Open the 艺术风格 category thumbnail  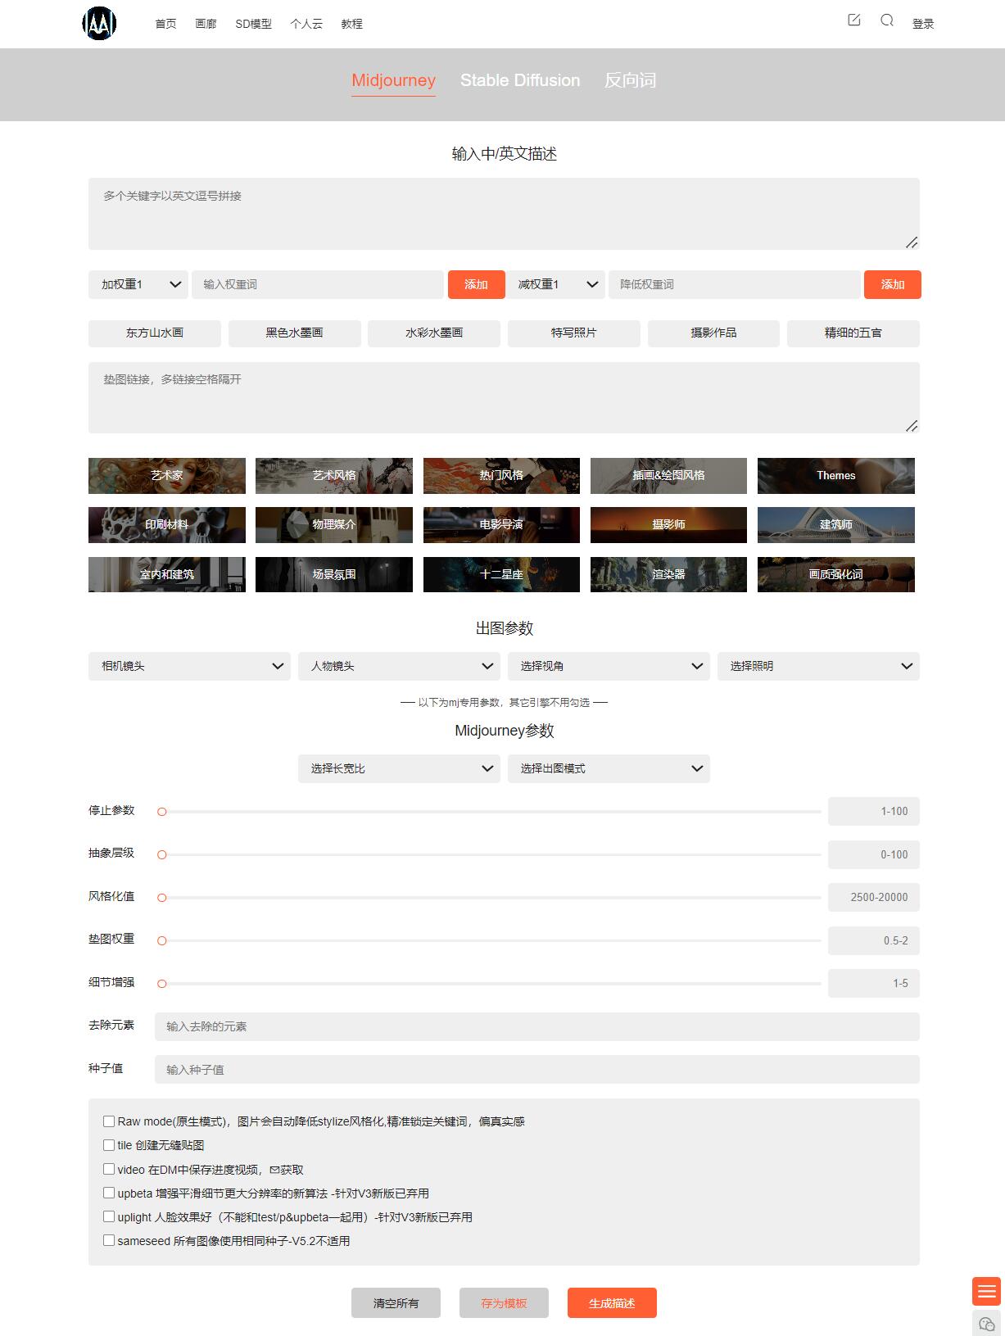[x=334, y=476]
